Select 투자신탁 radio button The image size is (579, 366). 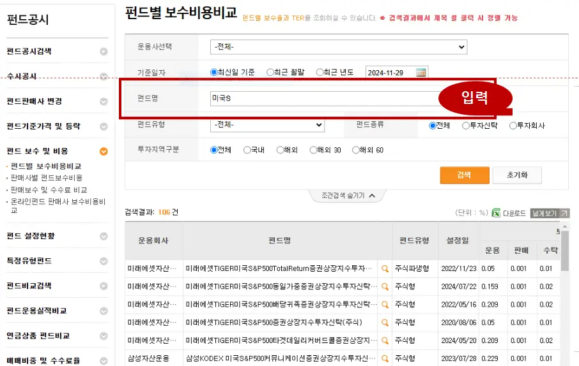click(466, 126)
